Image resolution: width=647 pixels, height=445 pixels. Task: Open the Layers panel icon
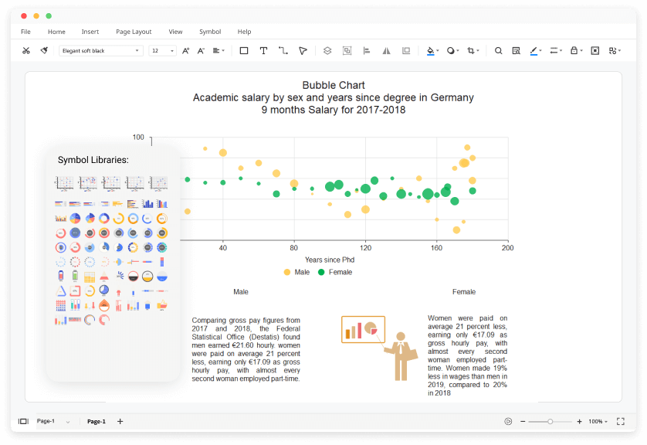pyautogui.click(x=327, y=50)
